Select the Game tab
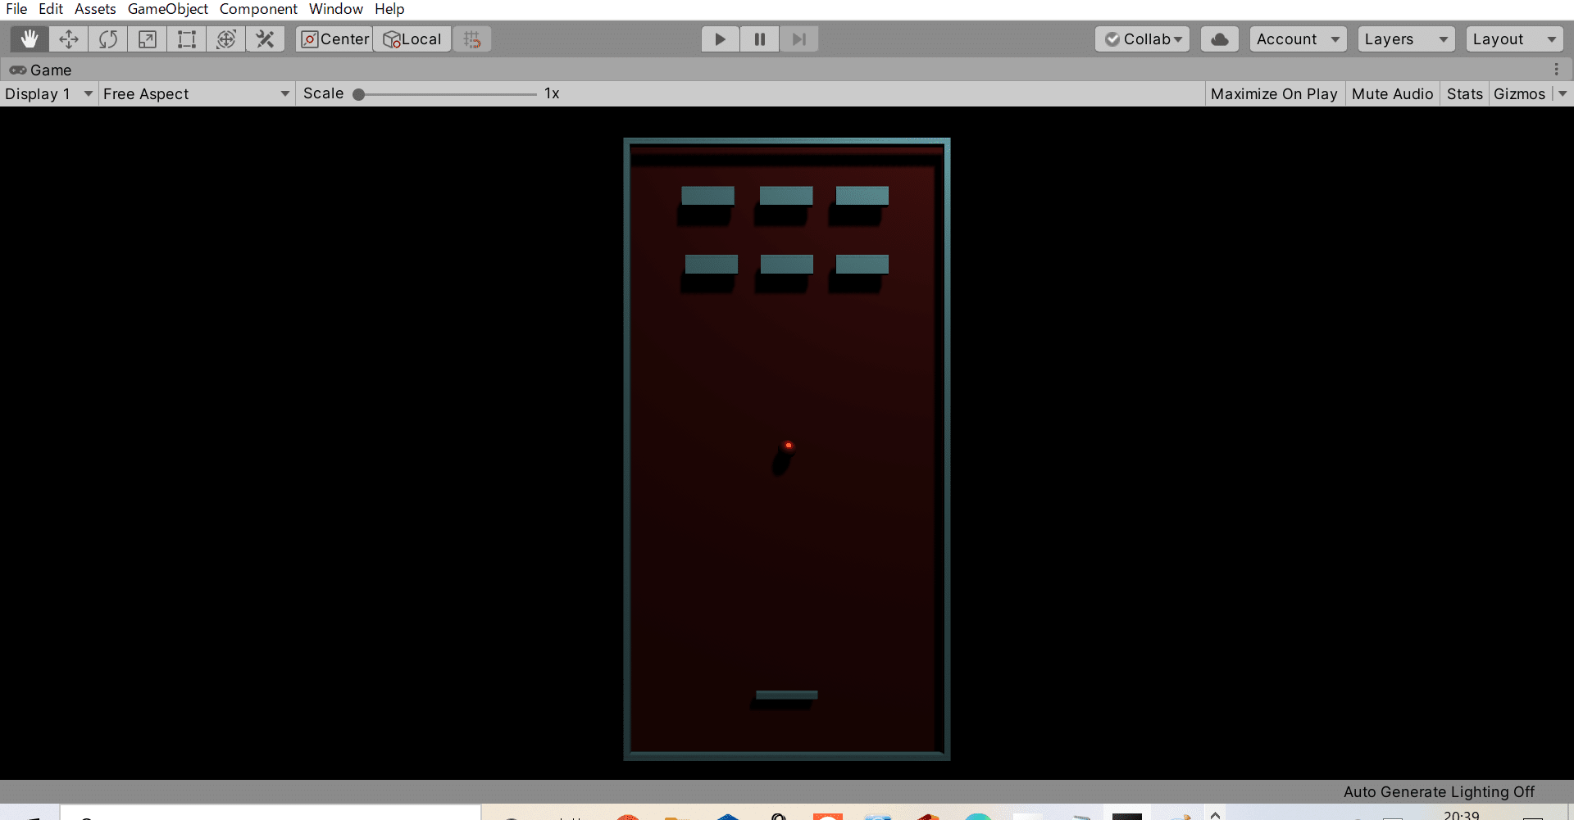Screen dimensions: 1574x820 [41, 70]
